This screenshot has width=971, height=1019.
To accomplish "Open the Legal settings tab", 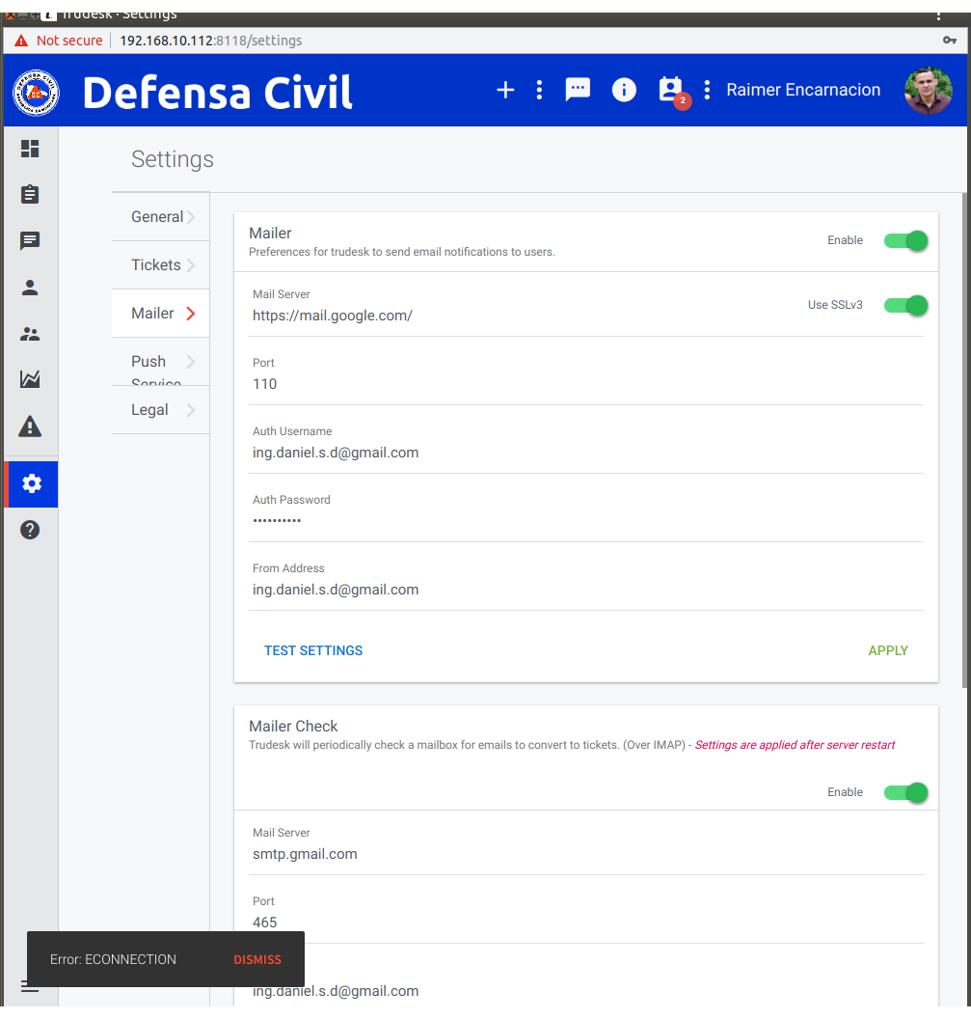I will click(x=160, y=410).
